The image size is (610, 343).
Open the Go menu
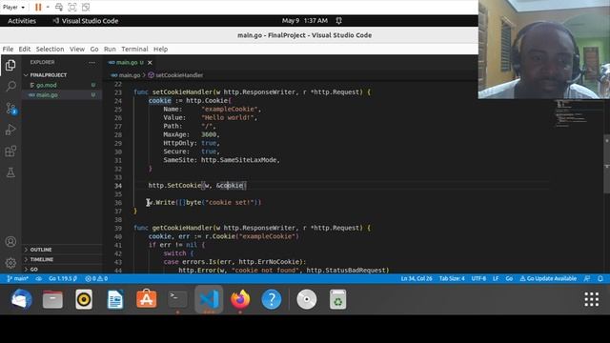(x=94, y=49)
